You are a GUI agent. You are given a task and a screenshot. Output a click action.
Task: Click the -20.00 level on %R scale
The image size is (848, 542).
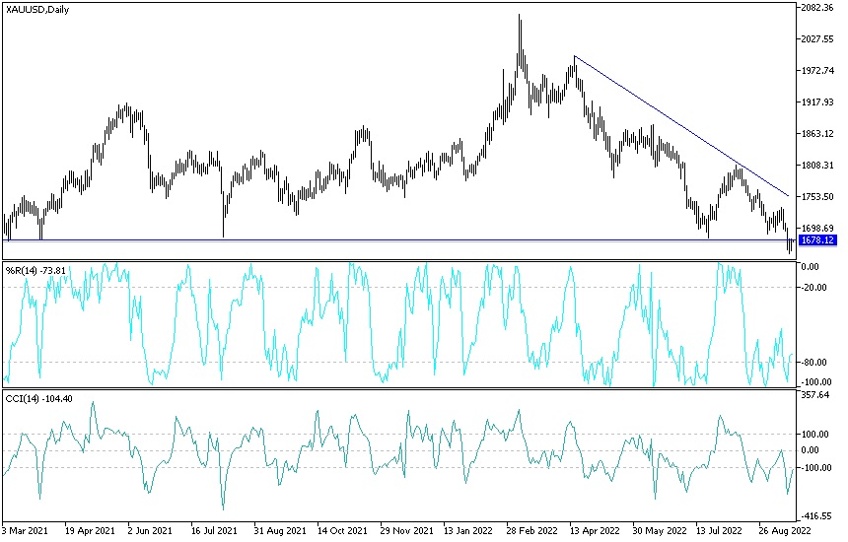pyautogui.click(x=813, y=288)
